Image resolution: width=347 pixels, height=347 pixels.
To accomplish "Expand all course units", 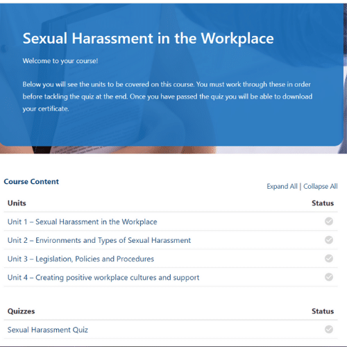I will pyautogui.click(x=282, y=186).
